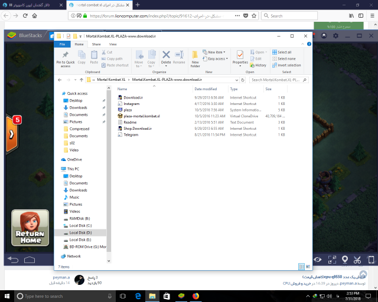Switch to the Home ribbon tab

[x=79, y=44]
